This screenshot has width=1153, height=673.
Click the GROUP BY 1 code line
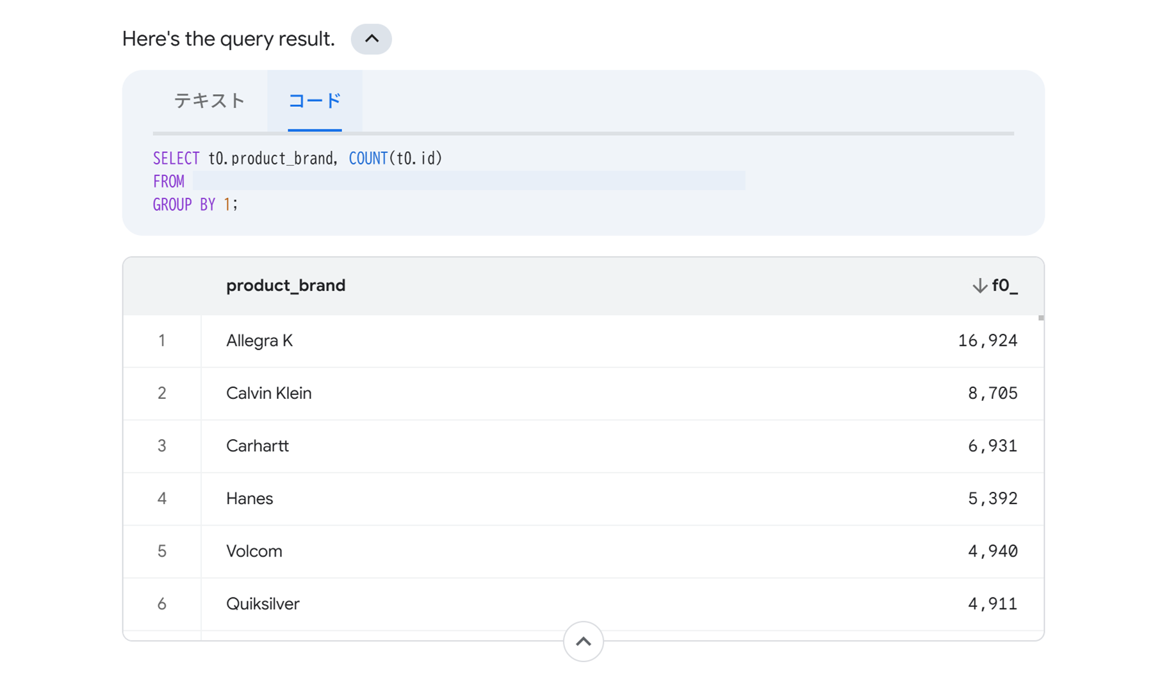(195, 205)
